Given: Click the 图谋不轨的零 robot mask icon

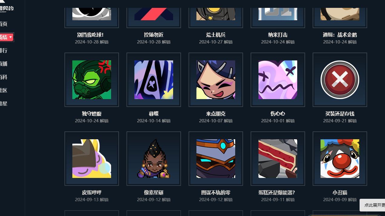Looking at the screenshot, I should (216, 159).
